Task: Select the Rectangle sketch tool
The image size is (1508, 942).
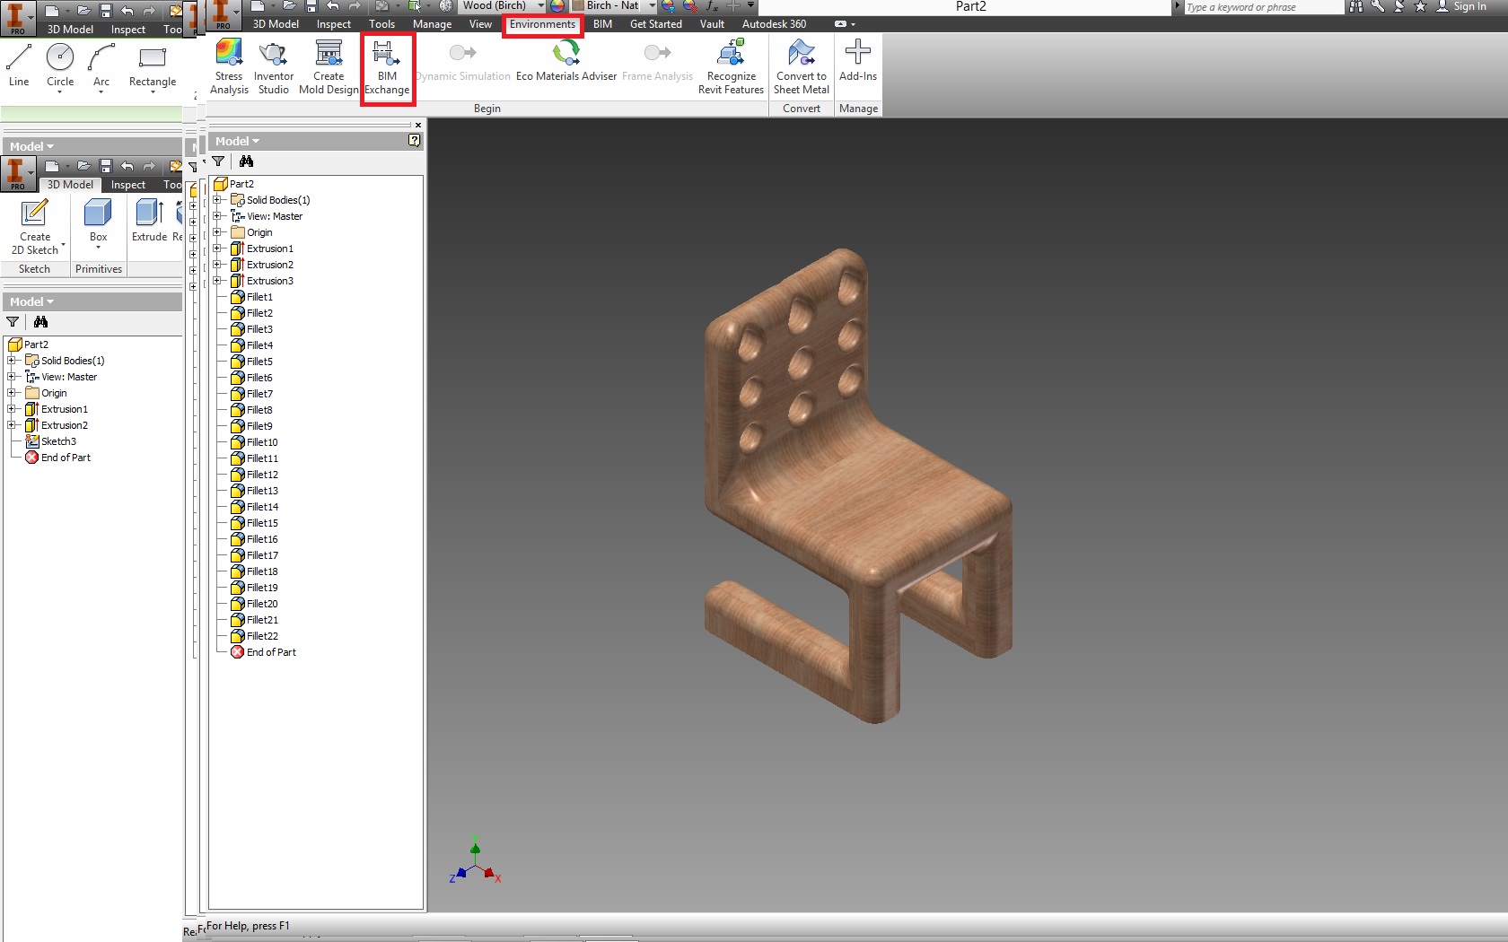Action: (153, 65)
